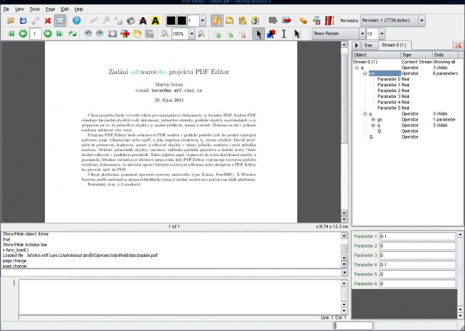Click rotate counterclockwise icon
The width and height of the screenshot is (465, 331).
[x=88, y=34]
